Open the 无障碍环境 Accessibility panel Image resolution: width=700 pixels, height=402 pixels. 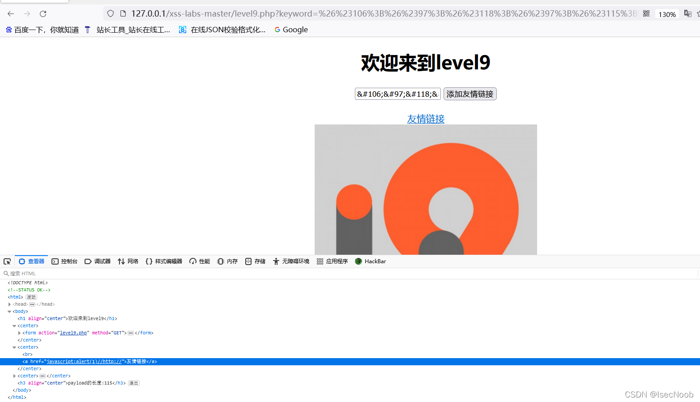pos(291,261)
